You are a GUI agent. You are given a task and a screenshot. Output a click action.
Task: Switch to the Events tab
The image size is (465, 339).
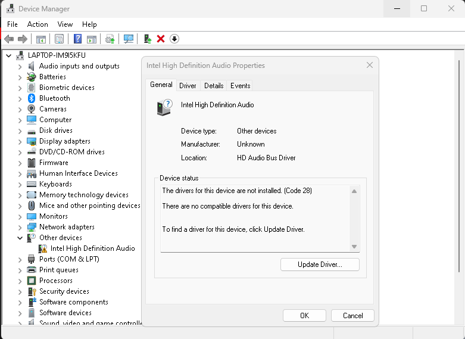(240, 86)
